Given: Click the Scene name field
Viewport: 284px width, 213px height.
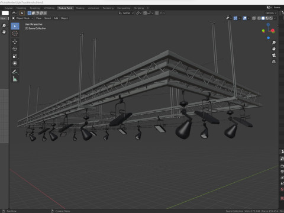Looking at the screenshot, I should pos(277,8).
